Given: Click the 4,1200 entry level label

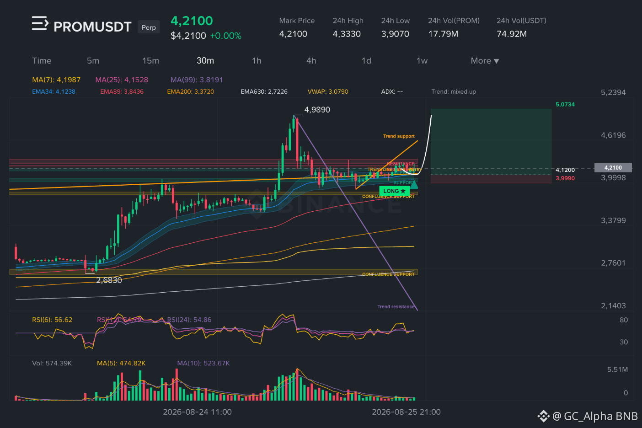Looking at the screenshot, I should coord(565,170).
